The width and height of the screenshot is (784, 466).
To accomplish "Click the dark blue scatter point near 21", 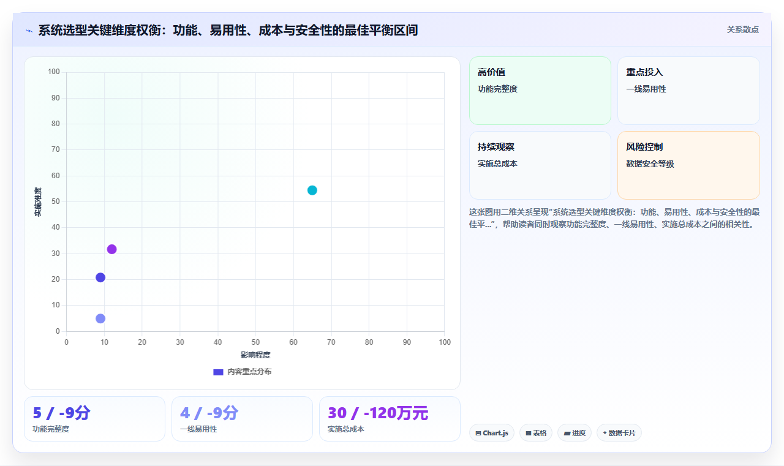I will click(x=100, y=277).
